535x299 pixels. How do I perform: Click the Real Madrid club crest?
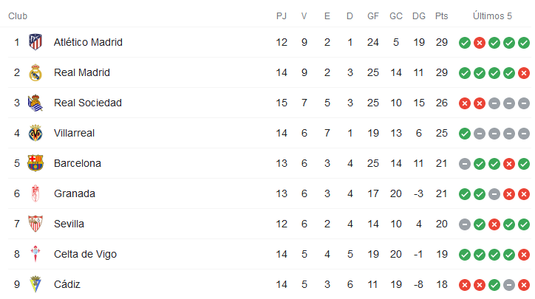35,72
